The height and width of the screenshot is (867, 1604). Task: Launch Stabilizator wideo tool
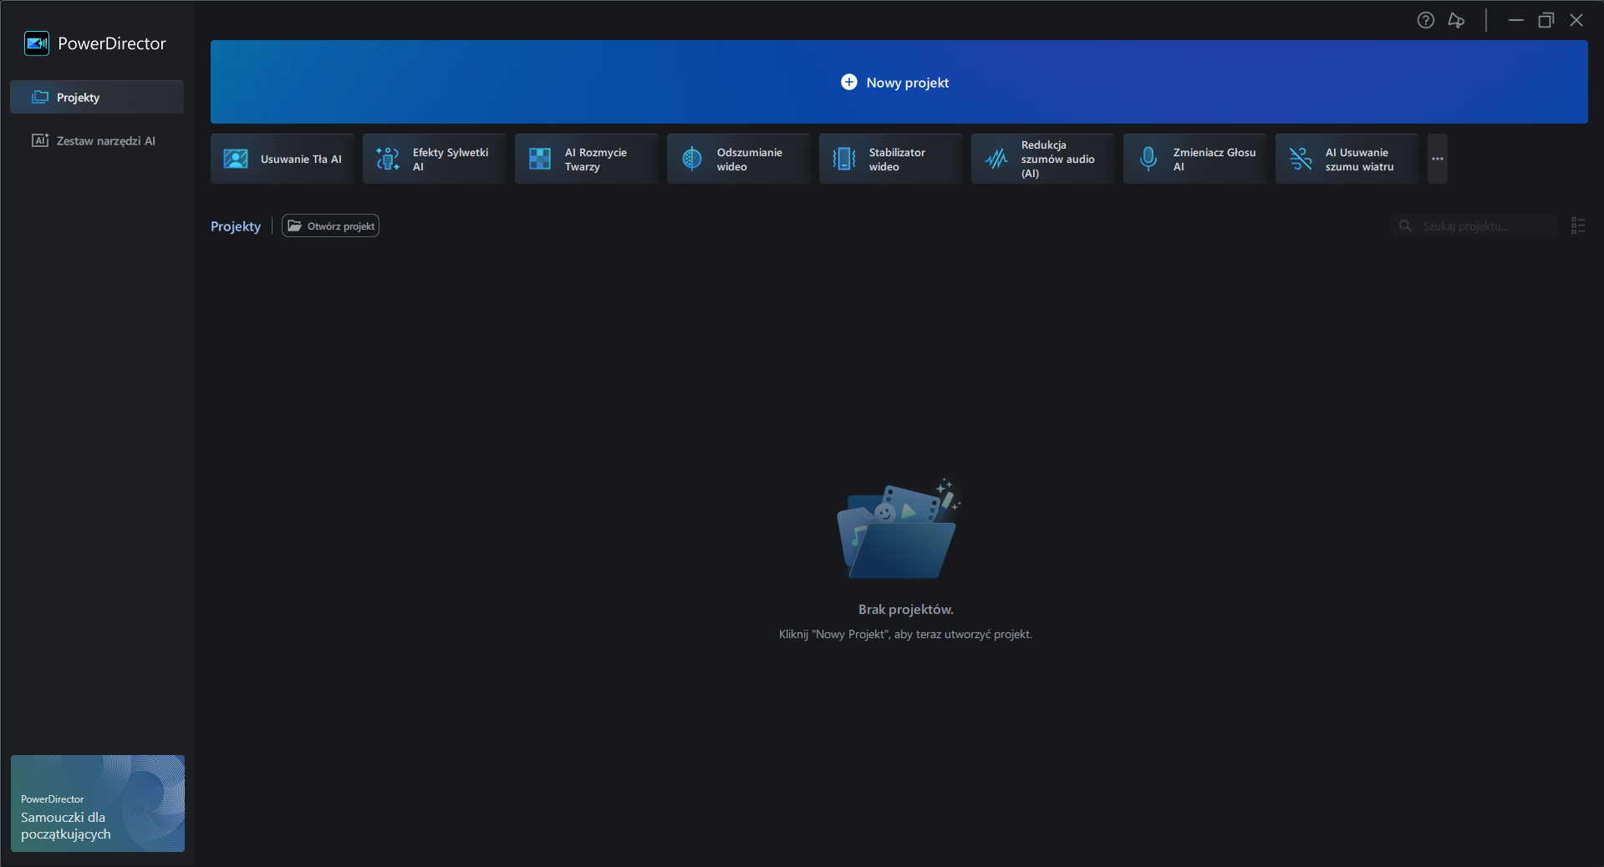tap(891, 159)
